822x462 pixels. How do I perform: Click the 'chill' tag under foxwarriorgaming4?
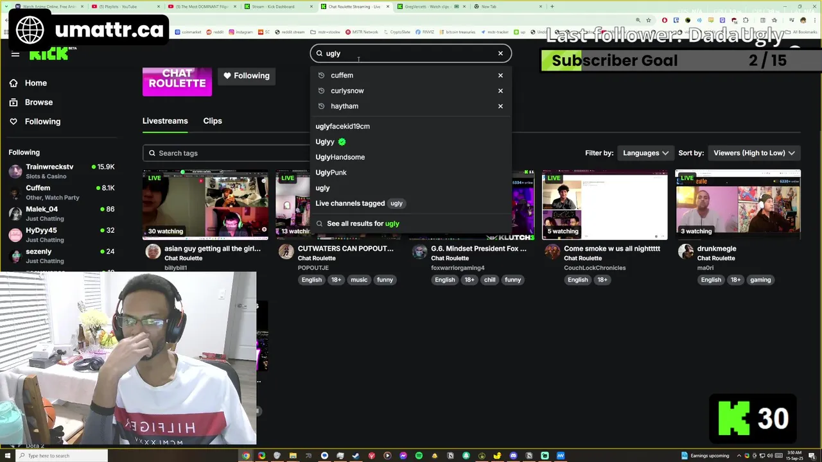(489, 280)
